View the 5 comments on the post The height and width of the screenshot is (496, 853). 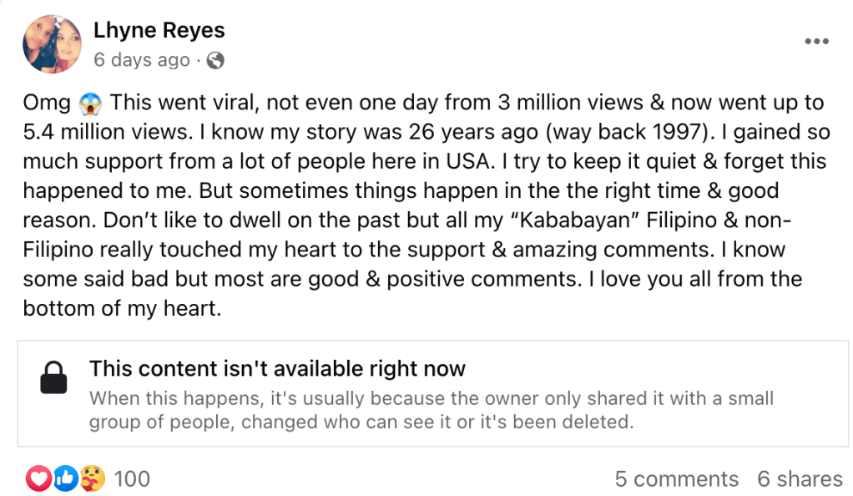pyautogui.click(x=676, y=479)
